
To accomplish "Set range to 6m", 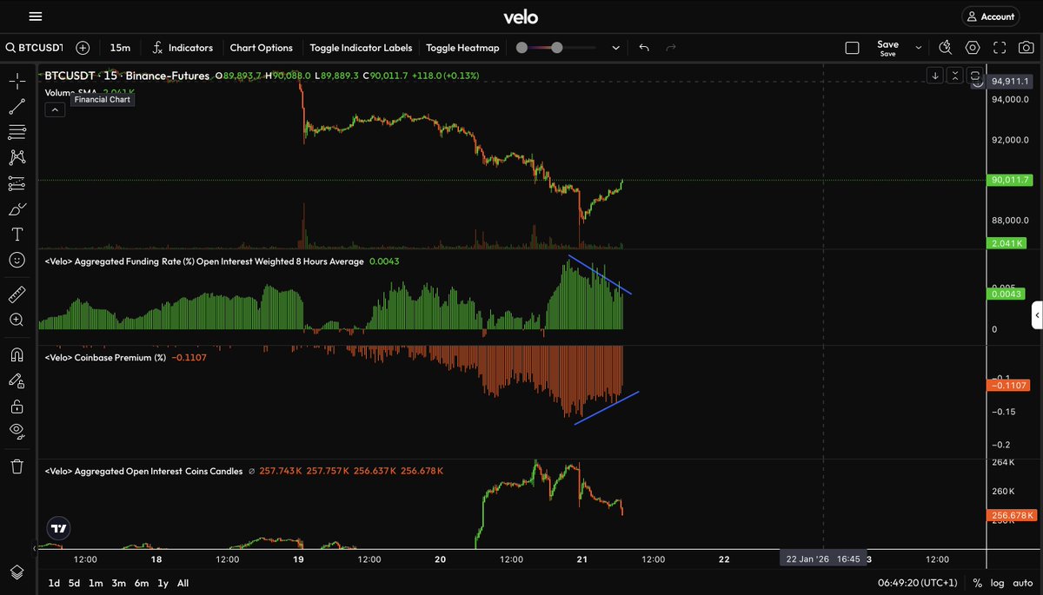I will tap(141, 583).
